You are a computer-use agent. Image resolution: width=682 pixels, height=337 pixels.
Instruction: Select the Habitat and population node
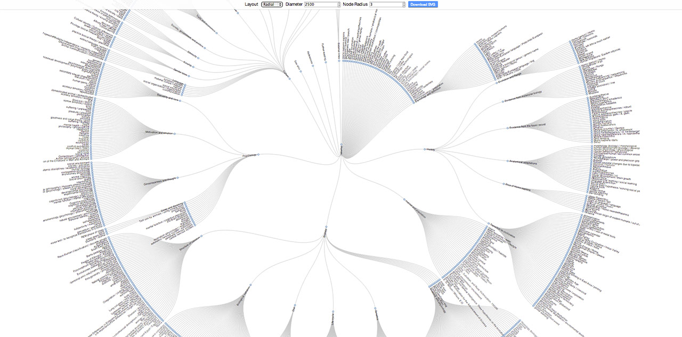404,200
